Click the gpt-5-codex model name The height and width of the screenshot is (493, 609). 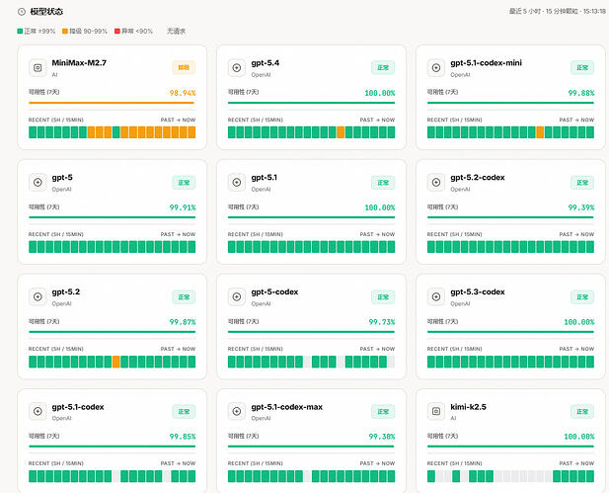click(274, 292)
